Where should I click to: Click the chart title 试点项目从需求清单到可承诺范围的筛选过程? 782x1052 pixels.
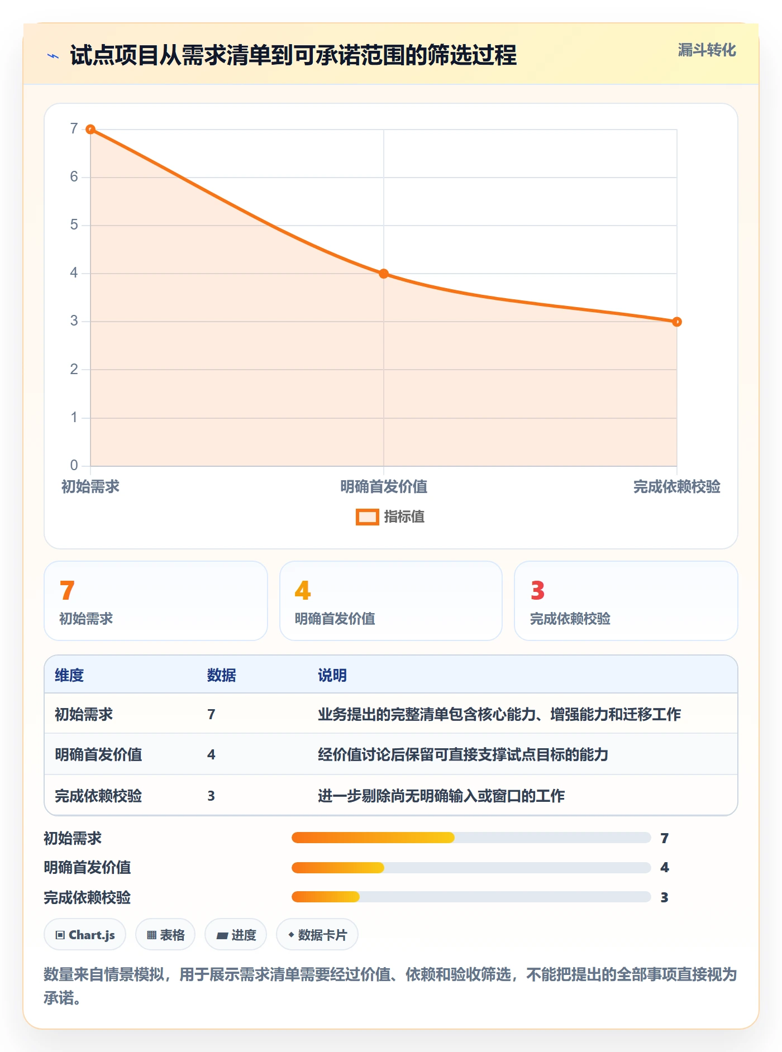click(x=293, y=55)
